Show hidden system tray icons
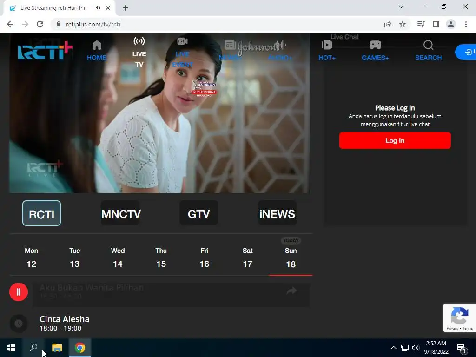The image size is (476, 357). (393, 348)
